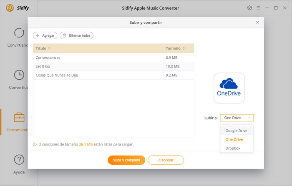292x186 pixels.
Task: Select the Let It Go song row
Action: 113,66
